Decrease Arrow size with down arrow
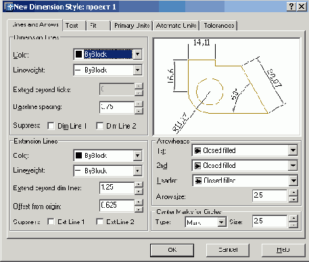This screenshot has width=309, height=262. 293,199
